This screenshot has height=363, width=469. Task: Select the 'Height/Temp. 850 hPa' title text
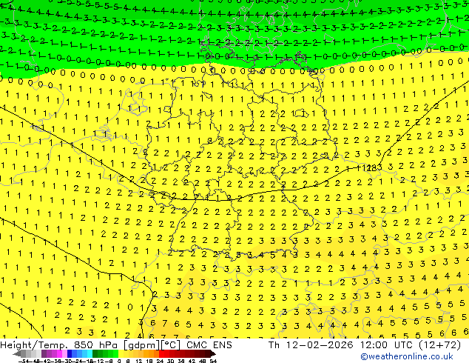pyautogui.click(x=59, y=345)
